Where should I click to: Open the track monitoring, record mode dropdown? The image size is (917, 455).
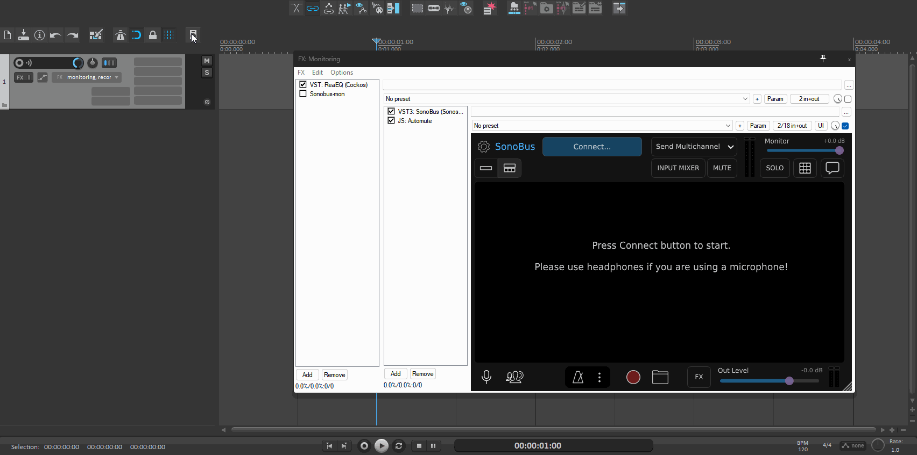pyautogui.click(x=89, y=77)
